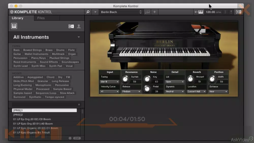Minimize the Komplete Kontrol window

click(16, 6)
